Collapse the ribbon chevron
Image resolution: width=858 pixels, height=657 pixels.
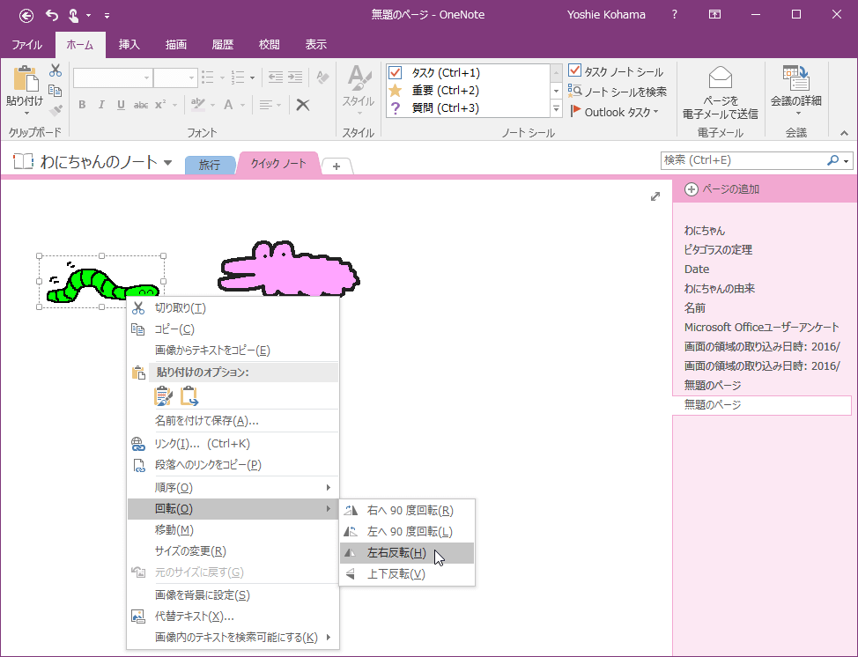tap(844, 133)
